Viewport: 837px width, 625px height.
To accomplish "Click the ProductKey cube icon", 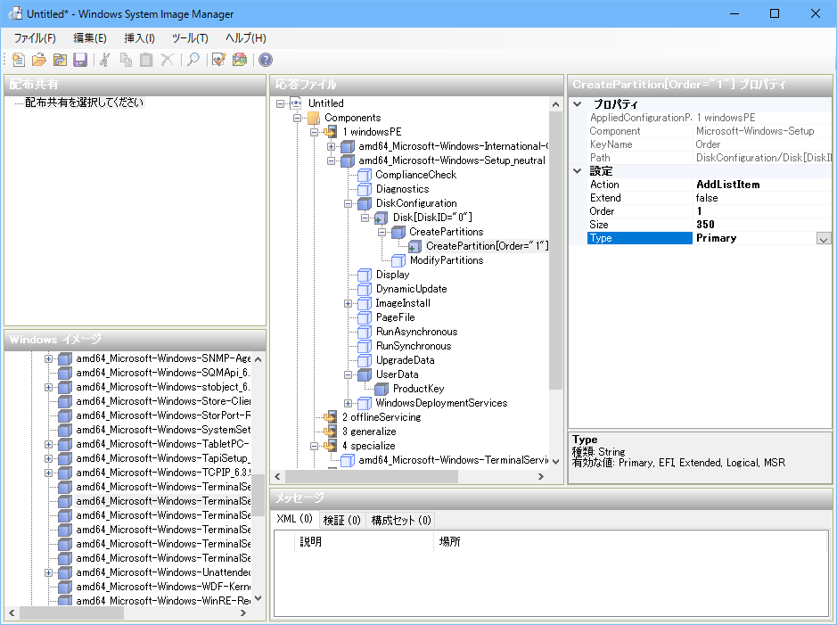I will click(x=382, y=389).
